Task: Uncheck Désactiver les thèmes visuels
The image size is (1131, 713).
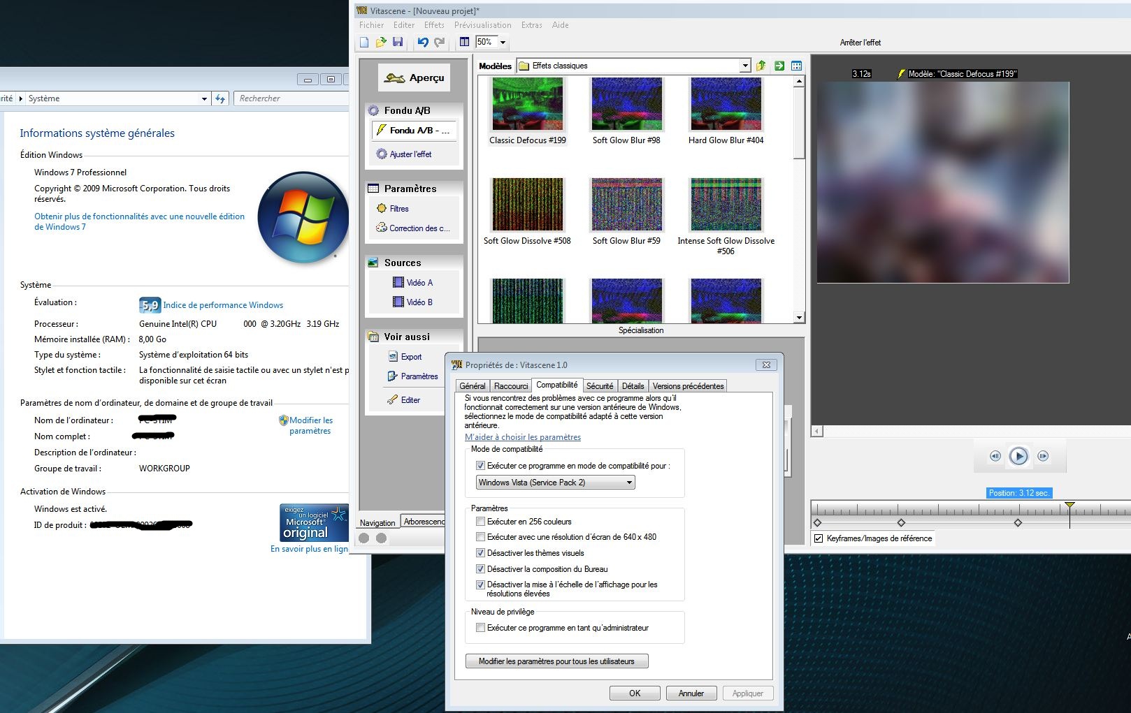Action: pos(480,553)
